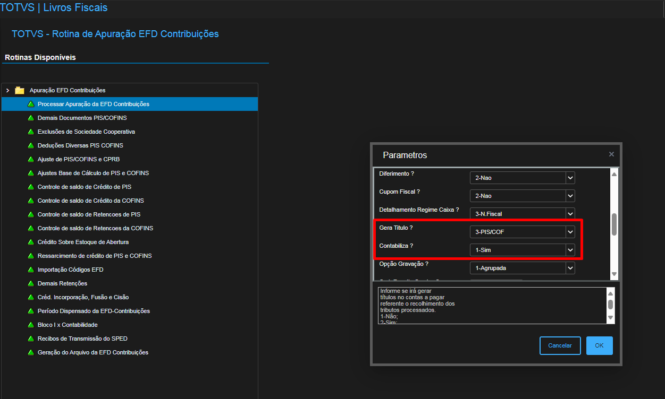Click green triangle icon beside Controle de saldo de Crédito da COFINS

31,201
